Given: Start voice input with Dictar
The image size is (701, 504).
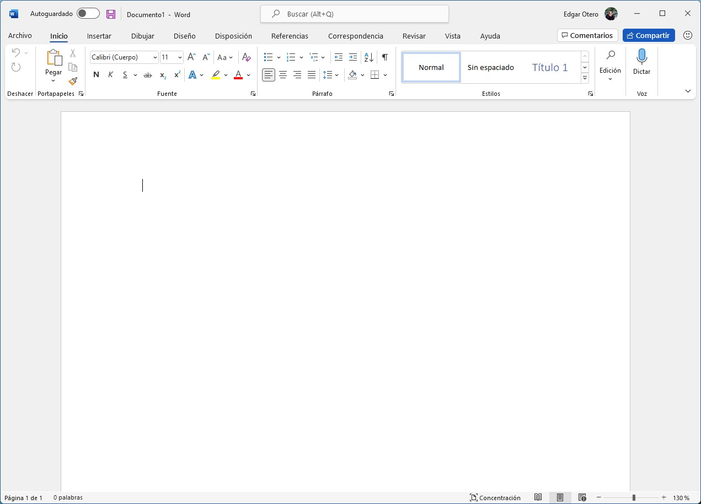Looking at the screenshot, I should [641, 62].
